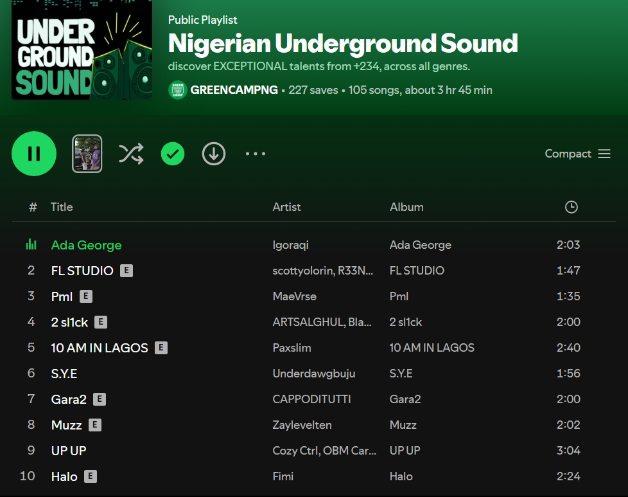This screenshot has width=628, height=497.
Task: Click the playlist description text
Action: pos(318,66)
